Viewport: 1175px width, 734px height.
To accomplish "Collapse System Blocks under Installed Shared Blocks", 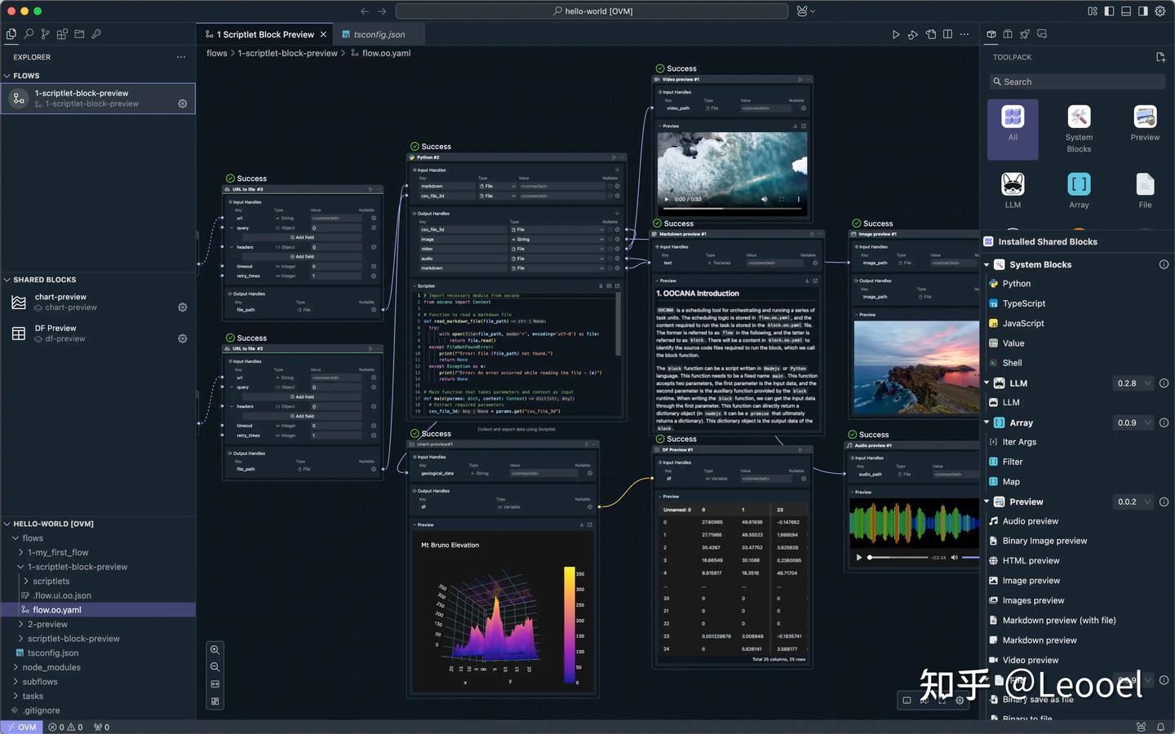I will tap(987, 264).
